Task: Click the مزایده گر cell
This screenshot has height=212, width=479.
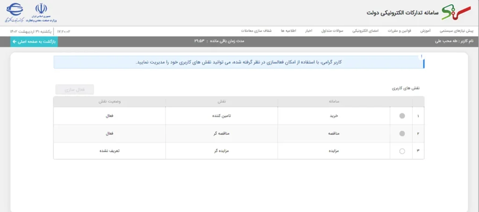Action: tap(222, 151)
